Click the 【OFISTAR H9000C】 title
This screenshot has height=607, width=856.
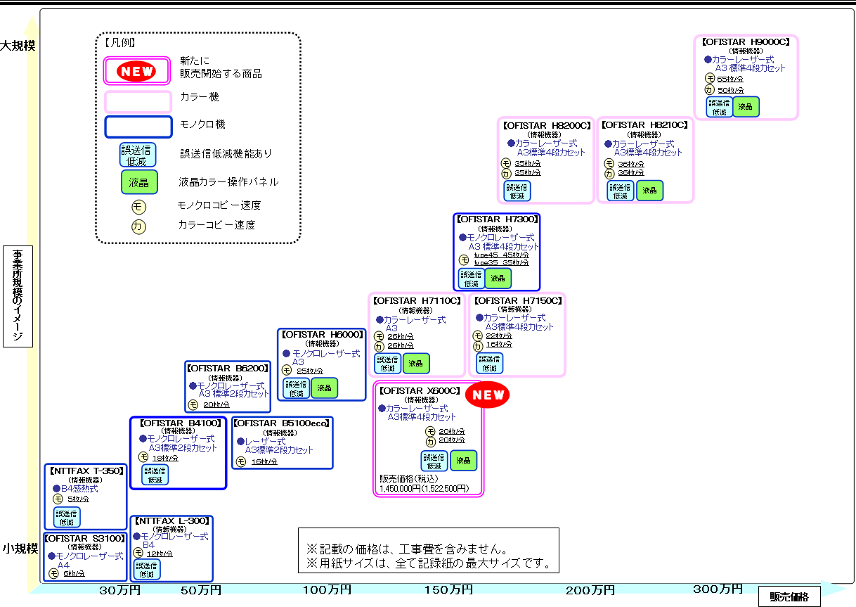[x=746, y=42]
